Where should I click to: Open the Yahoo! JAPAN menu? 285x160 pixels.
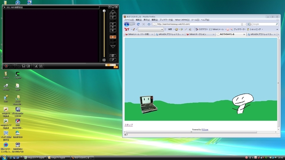pos(182,20)
